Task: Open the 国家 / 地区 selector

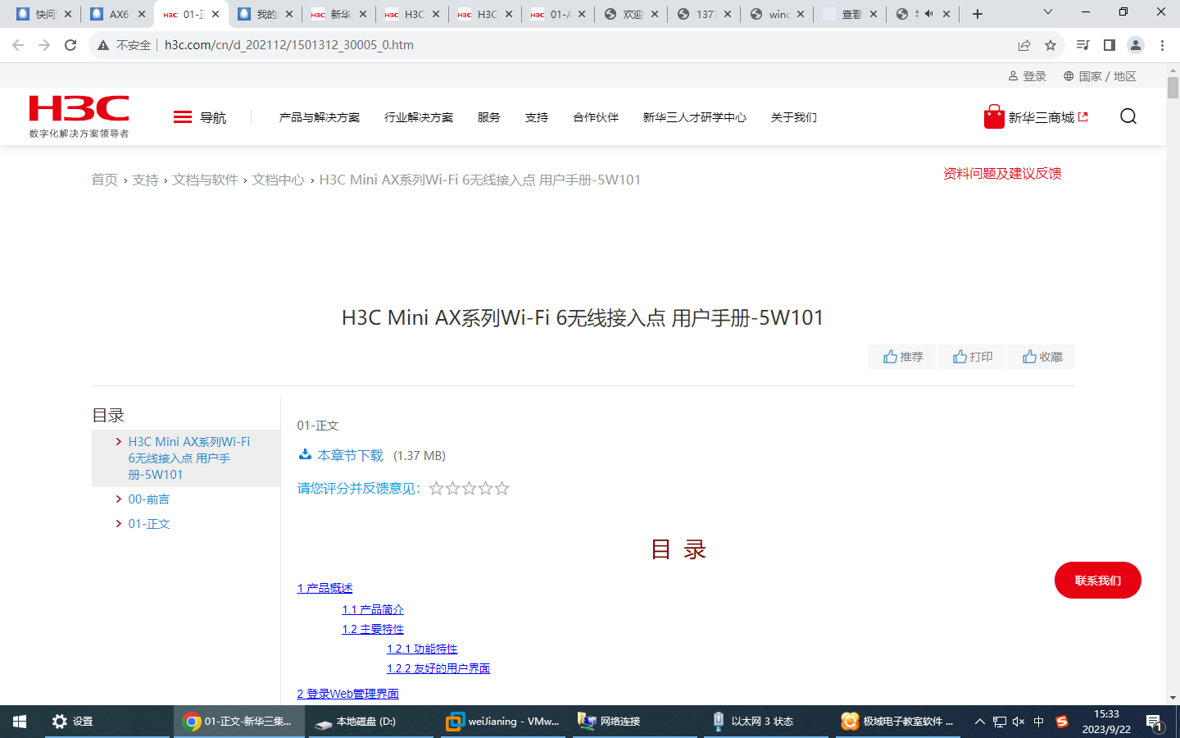Action: click(x=1100, y=76)
